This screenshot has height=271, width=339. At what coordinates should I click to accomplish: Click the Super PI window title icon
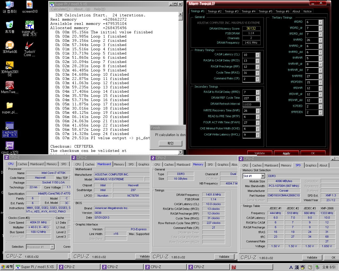point(52,4)
